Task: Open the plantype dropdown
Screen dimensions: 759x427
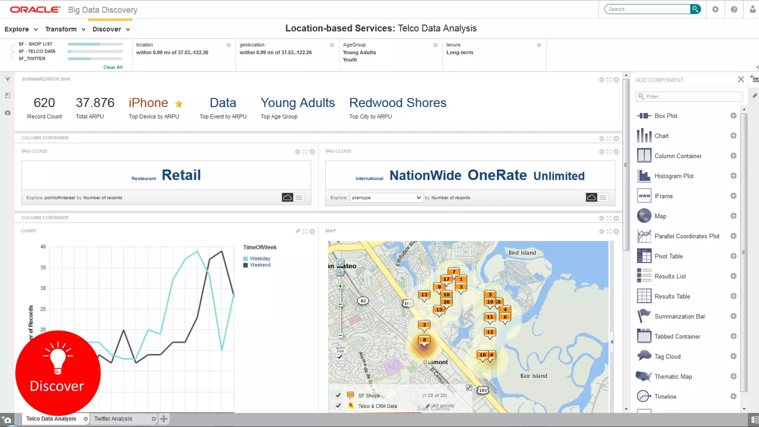Action: [386, 198]
